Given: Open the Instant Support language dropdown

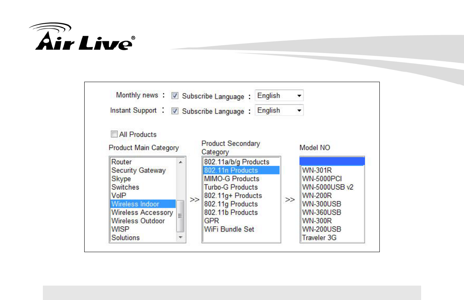Looking at the screenshot, I should pos(279,111).
